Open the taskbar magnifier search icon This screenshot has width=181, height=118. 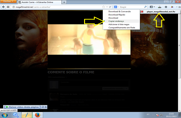16,115
